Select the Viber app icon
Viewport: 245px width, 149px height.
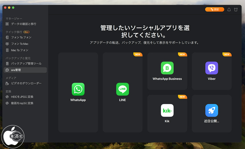pyautogui.click(x=212, y=68)
